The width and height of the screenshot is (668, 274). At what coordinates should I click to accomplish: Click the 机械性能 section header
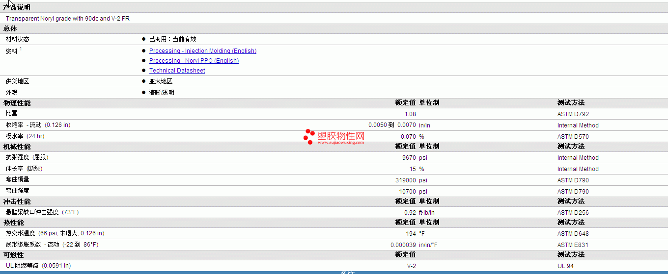tap(17, 147)
